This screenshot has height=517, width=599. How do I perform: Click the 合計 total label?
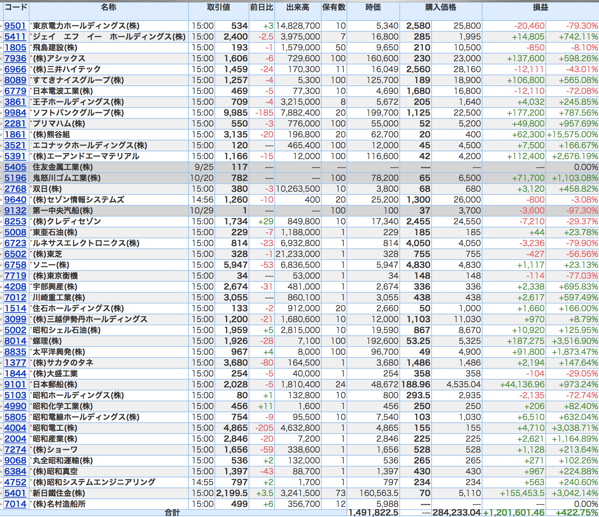172,512
